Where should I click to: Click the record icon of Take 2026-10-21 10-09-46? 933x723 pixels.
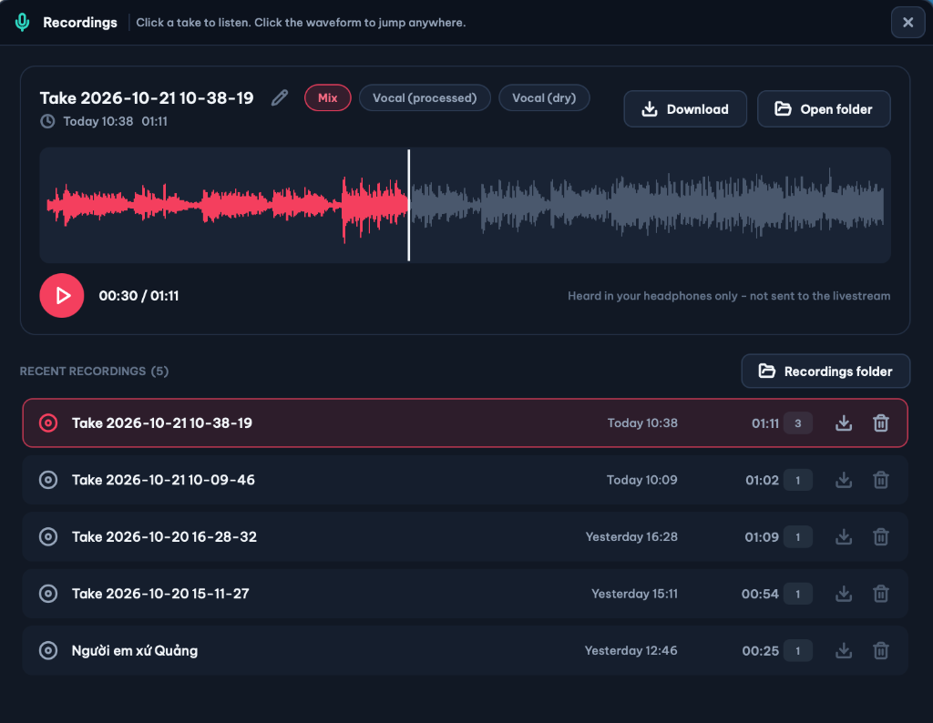(48, 480)
